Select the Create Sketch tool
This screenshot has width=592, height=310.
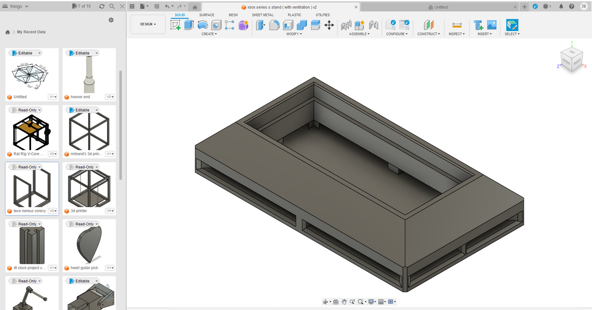click(174, 24)
